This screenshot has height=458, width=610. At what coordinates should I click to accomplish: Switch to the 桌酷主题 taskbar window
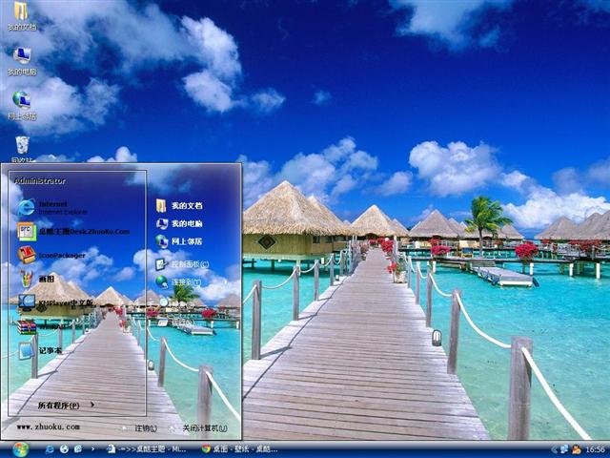click(146, 449)
